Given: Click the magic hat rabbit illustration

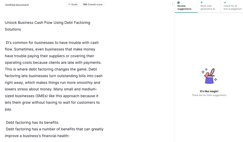Looking at the screenshot, I should click(x=209, y=76).
